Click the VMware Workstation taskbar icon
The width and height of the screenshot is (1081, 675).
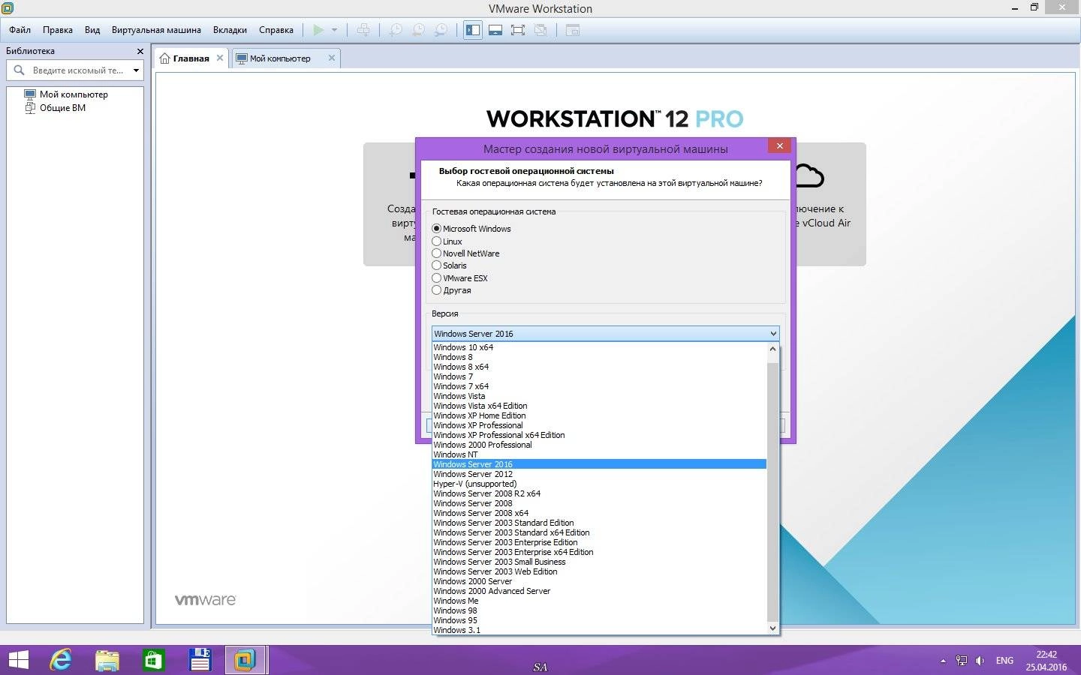coord(245,660)
